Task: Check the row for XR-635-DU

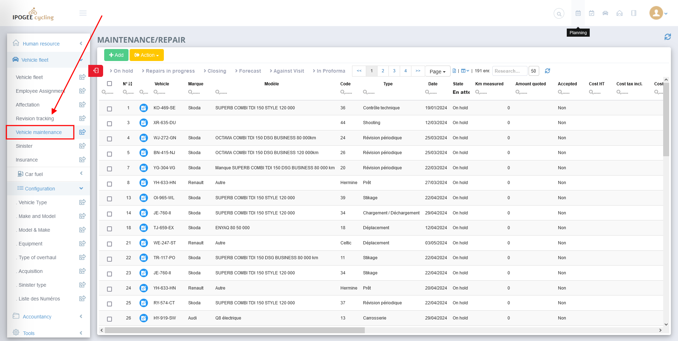Action: point(109,124)
